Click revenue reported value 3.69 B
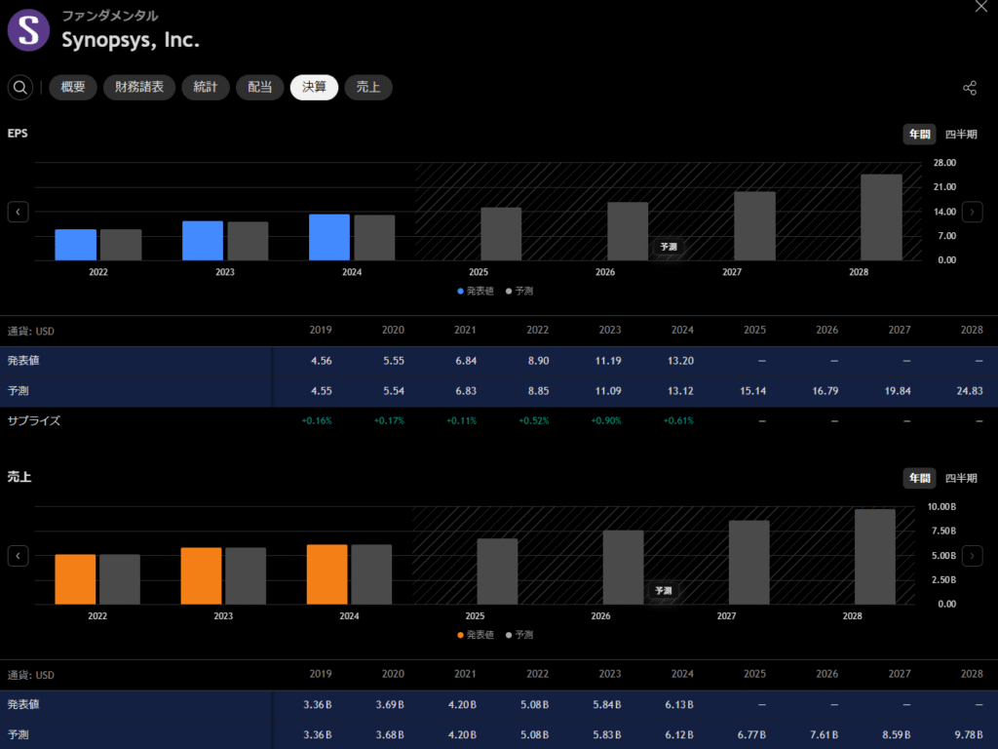Screen dimensions: 998x749 pos(390,705)
